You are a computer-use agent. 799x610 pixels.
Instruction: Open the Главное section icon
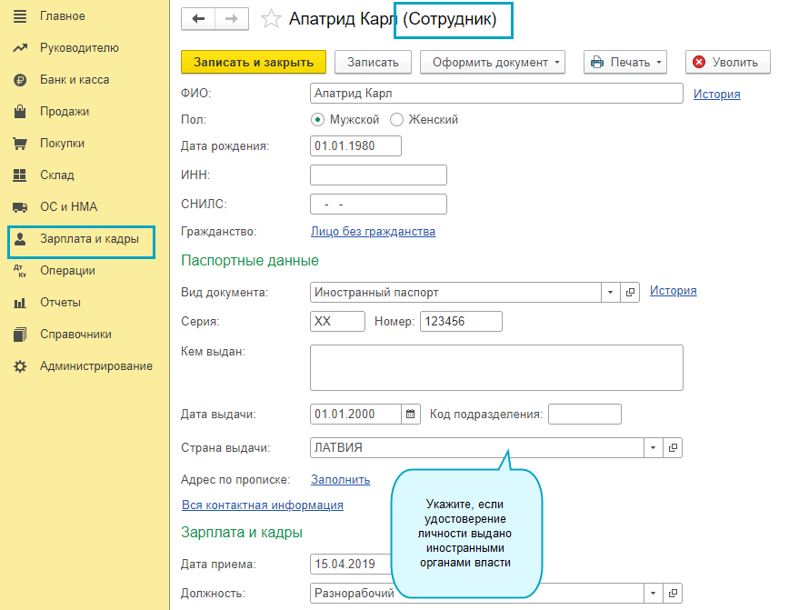pyautogui.click(x=20, y=16)
